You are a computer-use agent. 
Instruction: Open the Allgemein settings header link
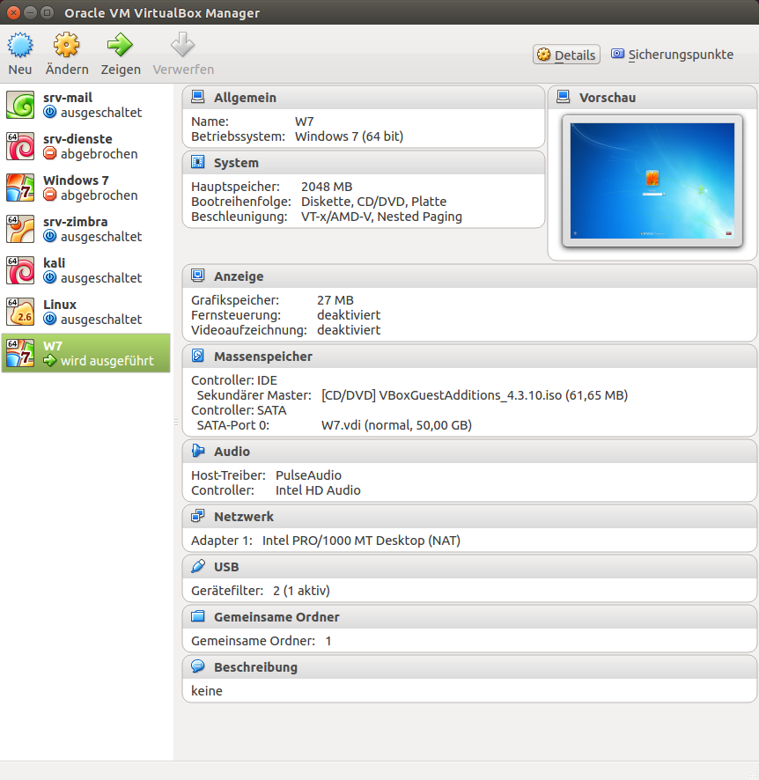245,98
